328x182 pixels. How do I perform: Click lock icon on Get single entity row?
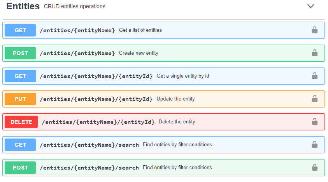pos(315,76)
